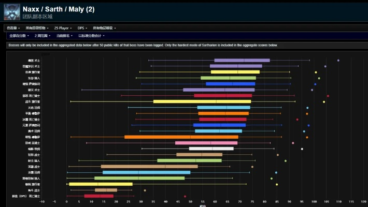Click the 战斗 潜行者 spec label
Image resolution: width=368 pixels, height=207 pixels.
pos(32,101)
